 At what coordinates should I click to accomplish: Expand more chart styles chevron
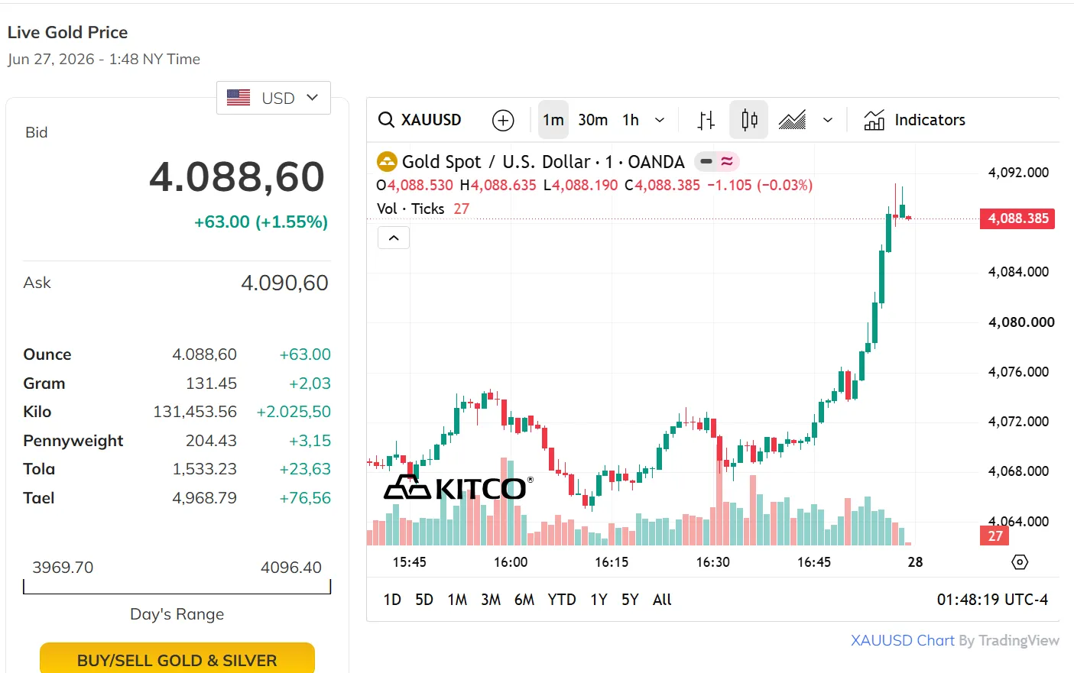click(x=828, y=120)
